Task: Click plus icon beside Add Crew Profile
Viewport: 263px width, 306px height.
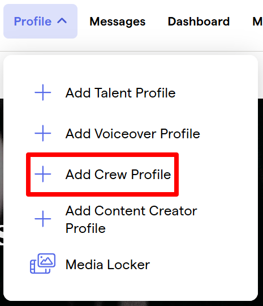Action: [43, 174]
